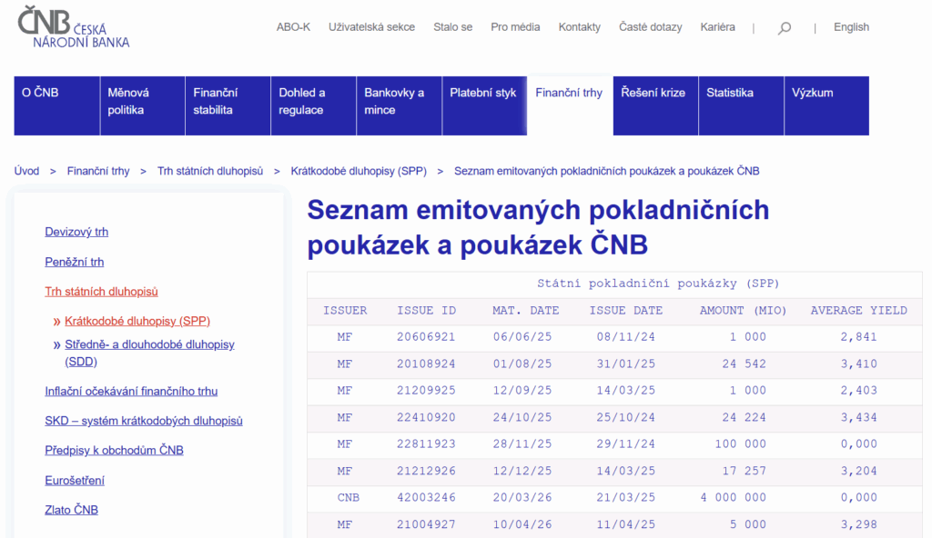The width and height of the screenshot is (932, 538).
Task: Click issue ID 21212926
Action: 426,471
